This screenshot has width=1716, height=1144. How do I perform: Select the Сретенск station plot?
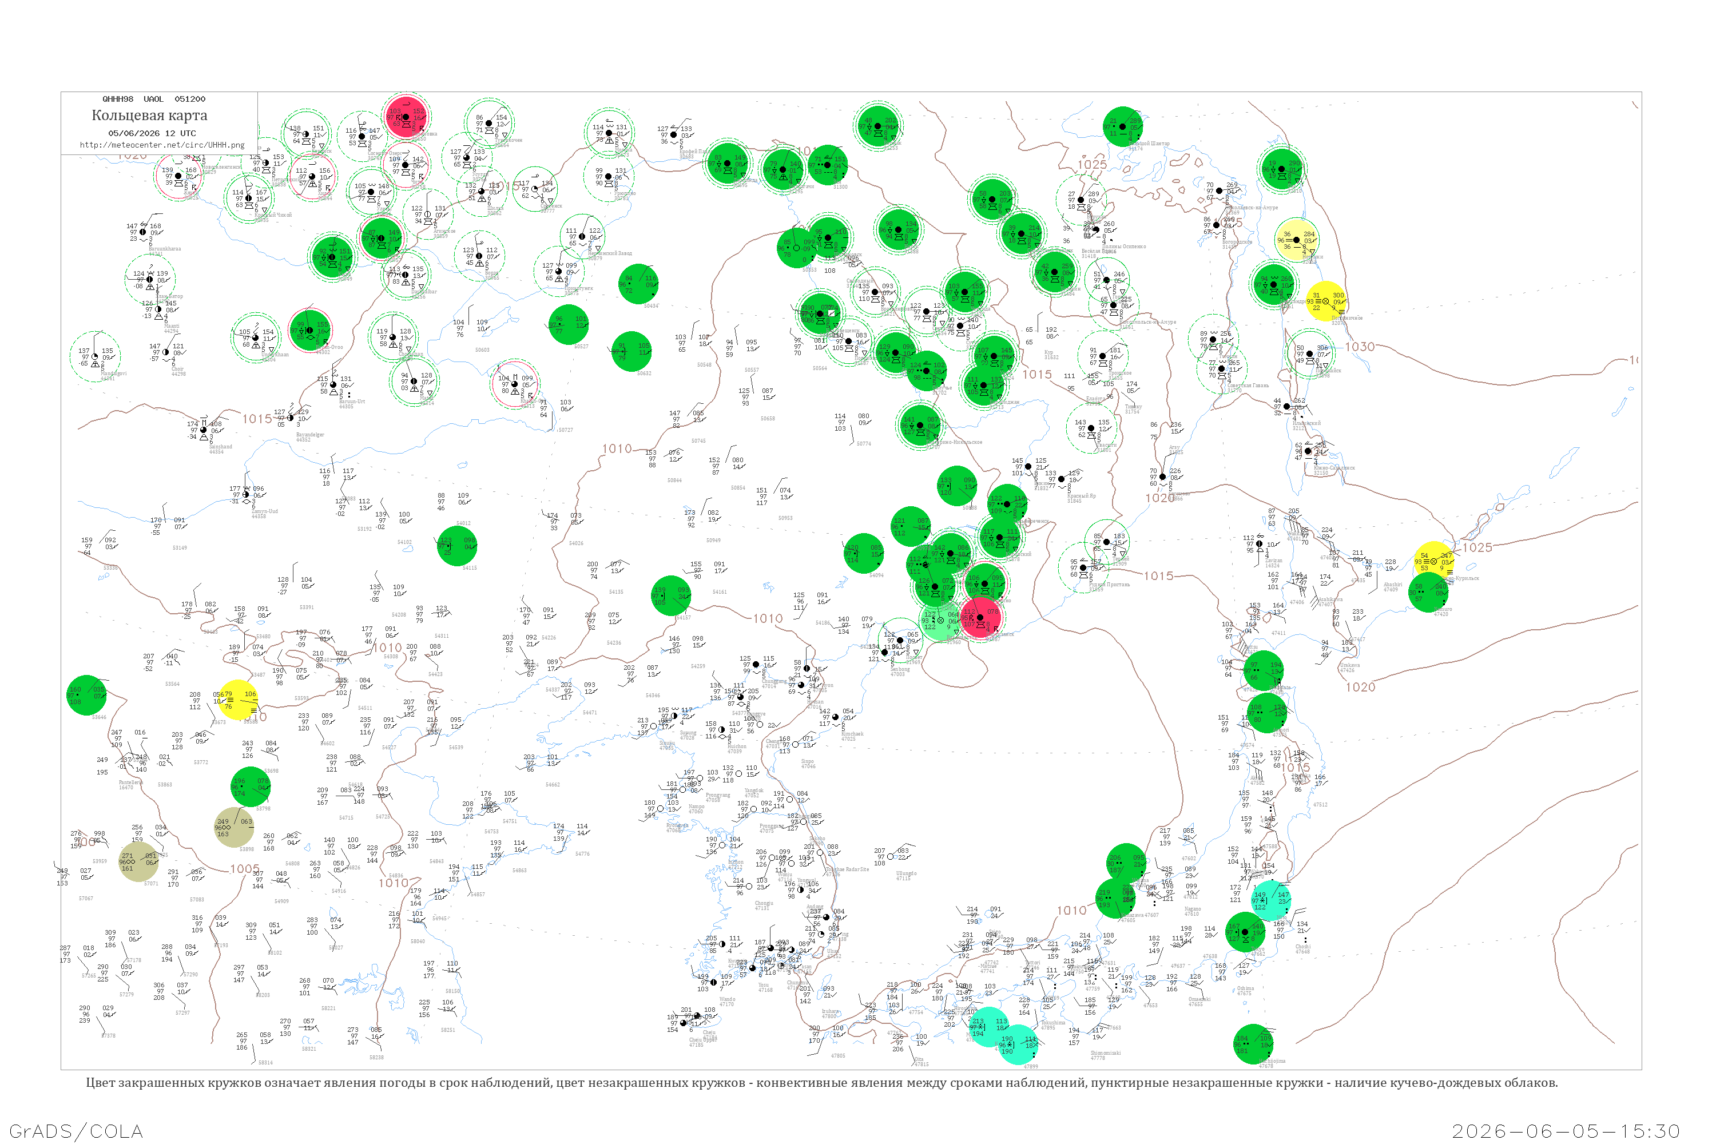[x=535, y=189]
